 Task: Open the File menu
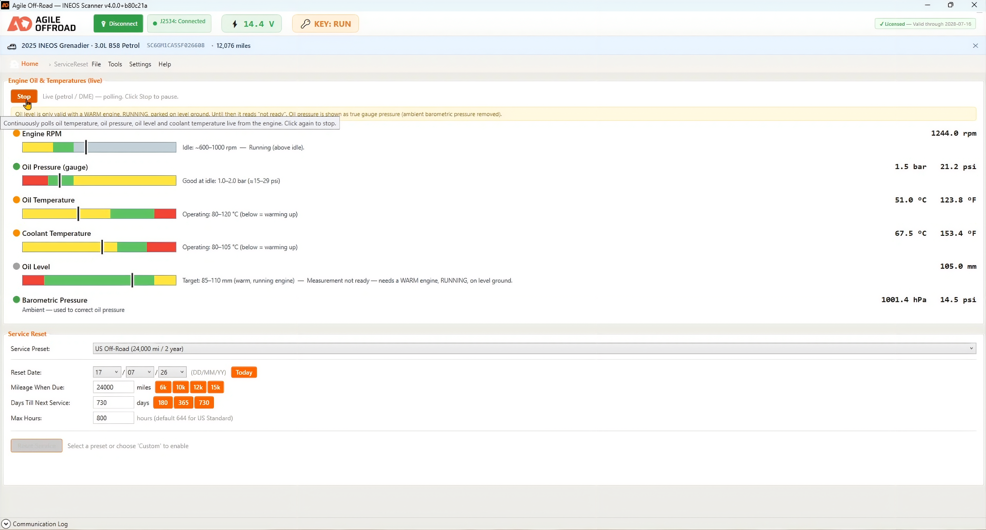point(96,64)
